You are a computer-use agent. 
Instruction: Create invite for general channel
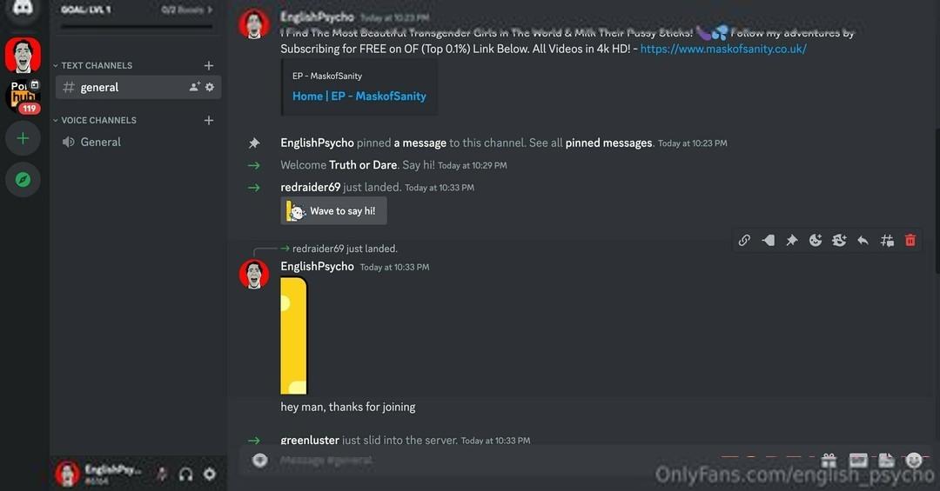(194, 87)
